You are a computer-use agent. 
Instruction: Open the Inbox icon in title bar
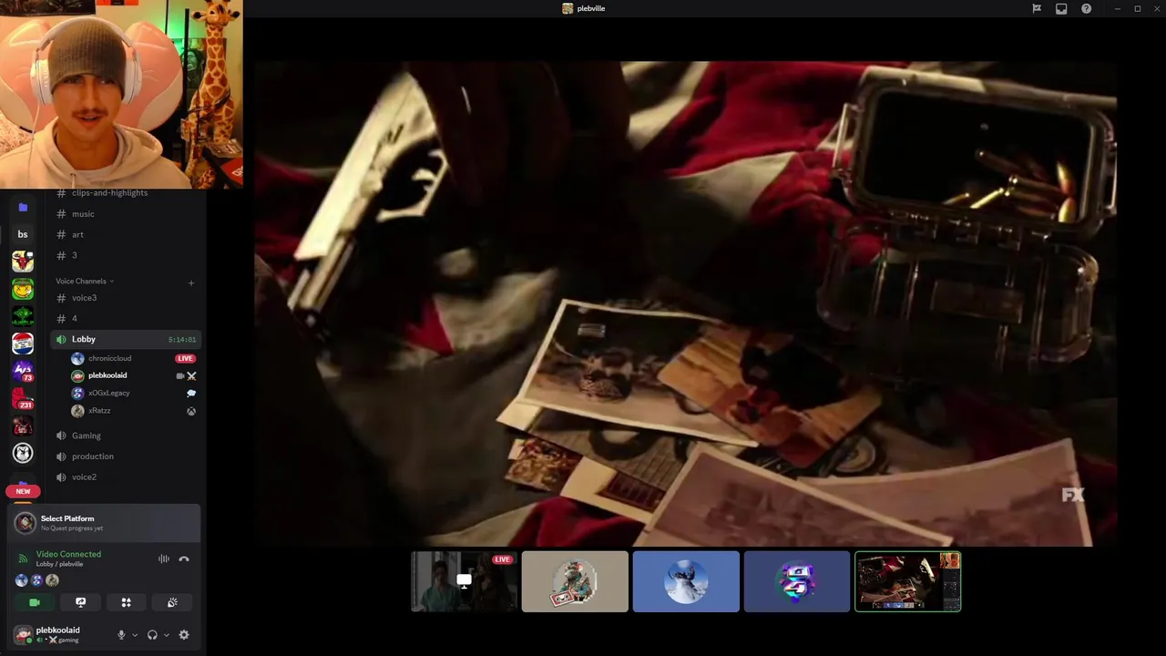click(1061, 8)
